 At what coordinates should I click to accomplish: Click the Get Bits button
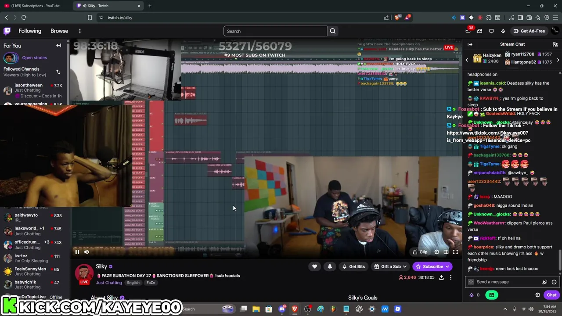[x=353, y=266]
